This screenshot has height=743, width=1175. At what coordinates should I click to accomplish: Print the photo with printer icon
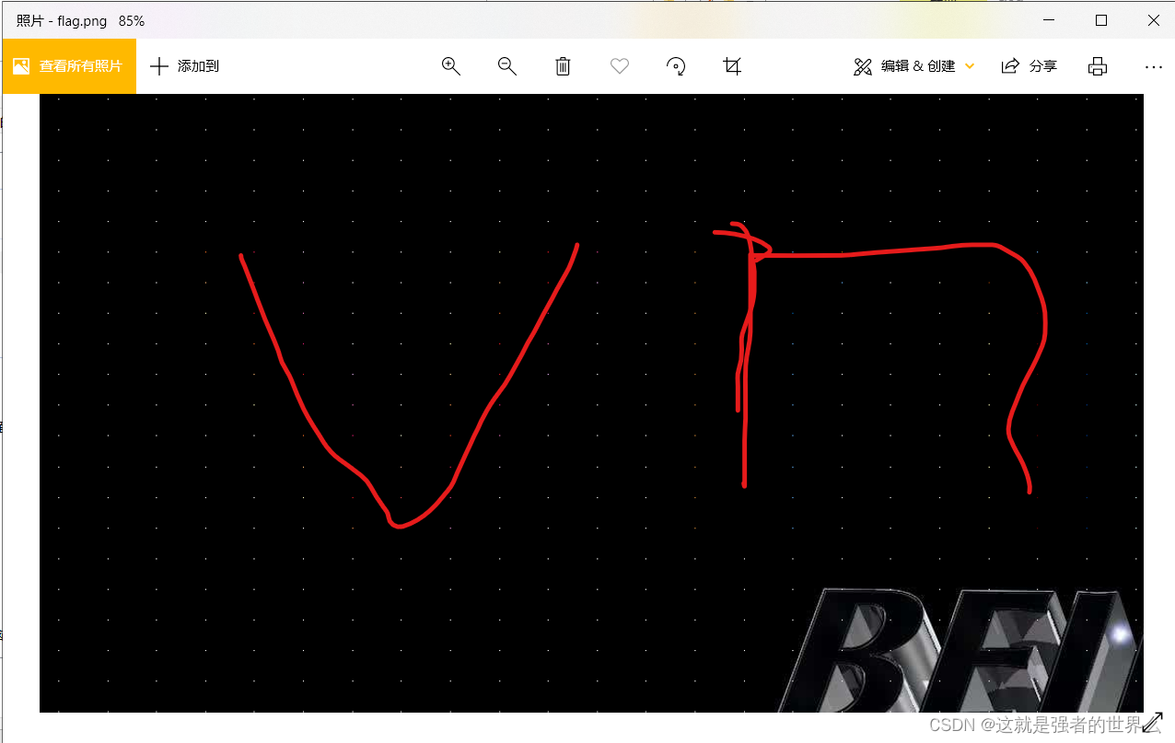[1097, 66]
